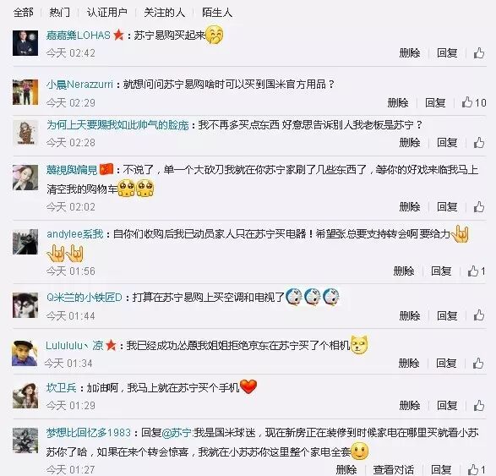Thumbs-up the Q米兰的小铁匠D comment
The width and height of the screenshot is (496, 476).
479,315
